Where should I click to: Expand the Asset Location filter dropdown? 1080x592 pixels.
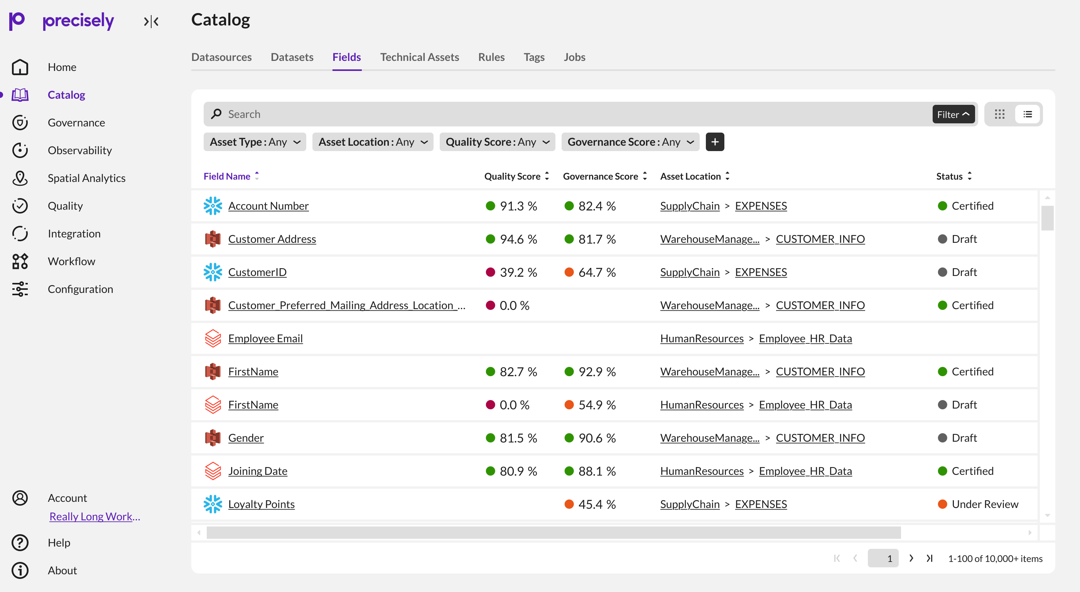click(x=373, y=141)
